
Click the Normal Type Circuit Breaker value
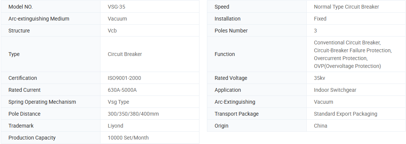pos(346,7)
